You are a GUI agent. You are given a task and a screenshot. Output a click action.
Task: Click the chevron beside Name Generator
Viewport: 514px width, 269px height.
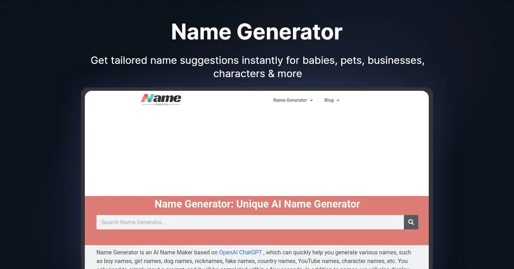[311, 100]
